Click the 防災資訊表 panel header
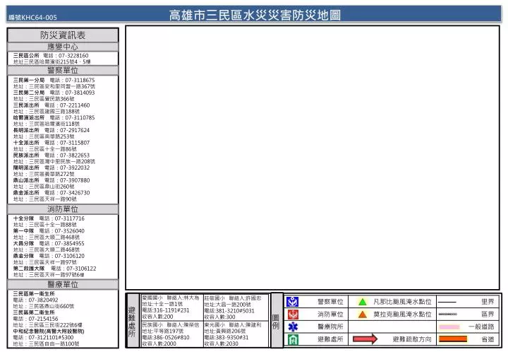 click(63, 35)
